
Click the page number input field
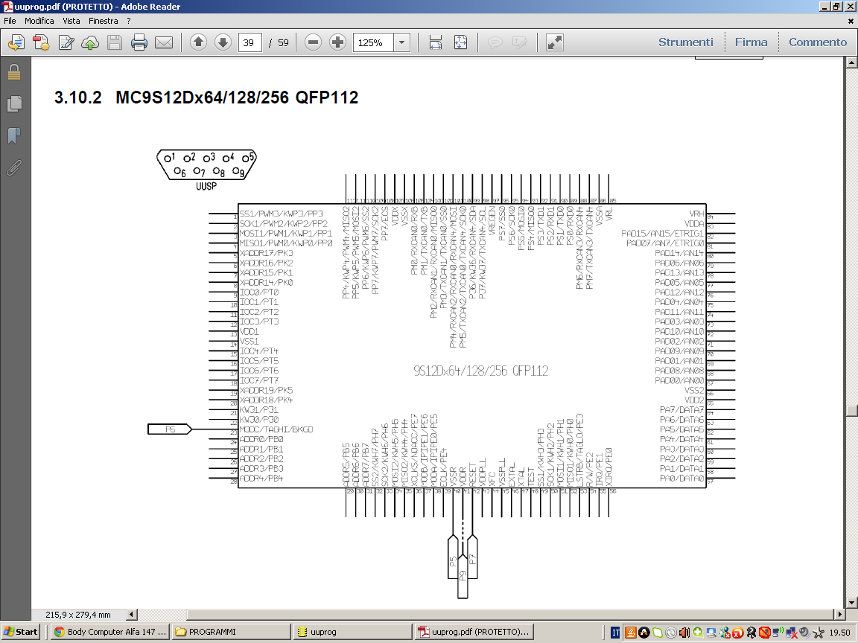pyautogui.click(x=250, y=42)
